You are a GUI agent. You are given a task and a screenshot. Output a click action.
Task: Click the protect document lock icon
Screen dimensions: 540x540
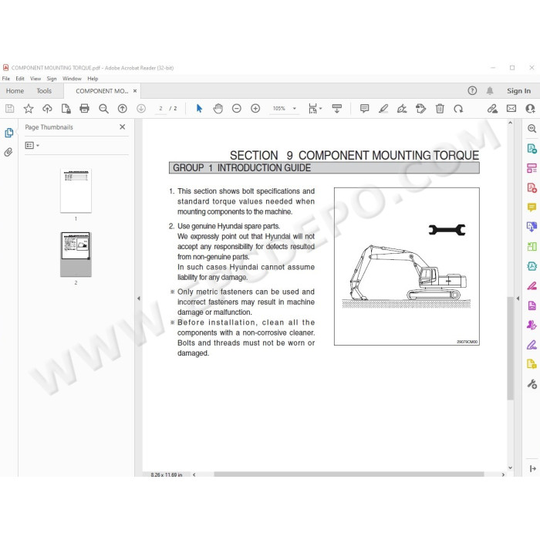coord(66,109)
